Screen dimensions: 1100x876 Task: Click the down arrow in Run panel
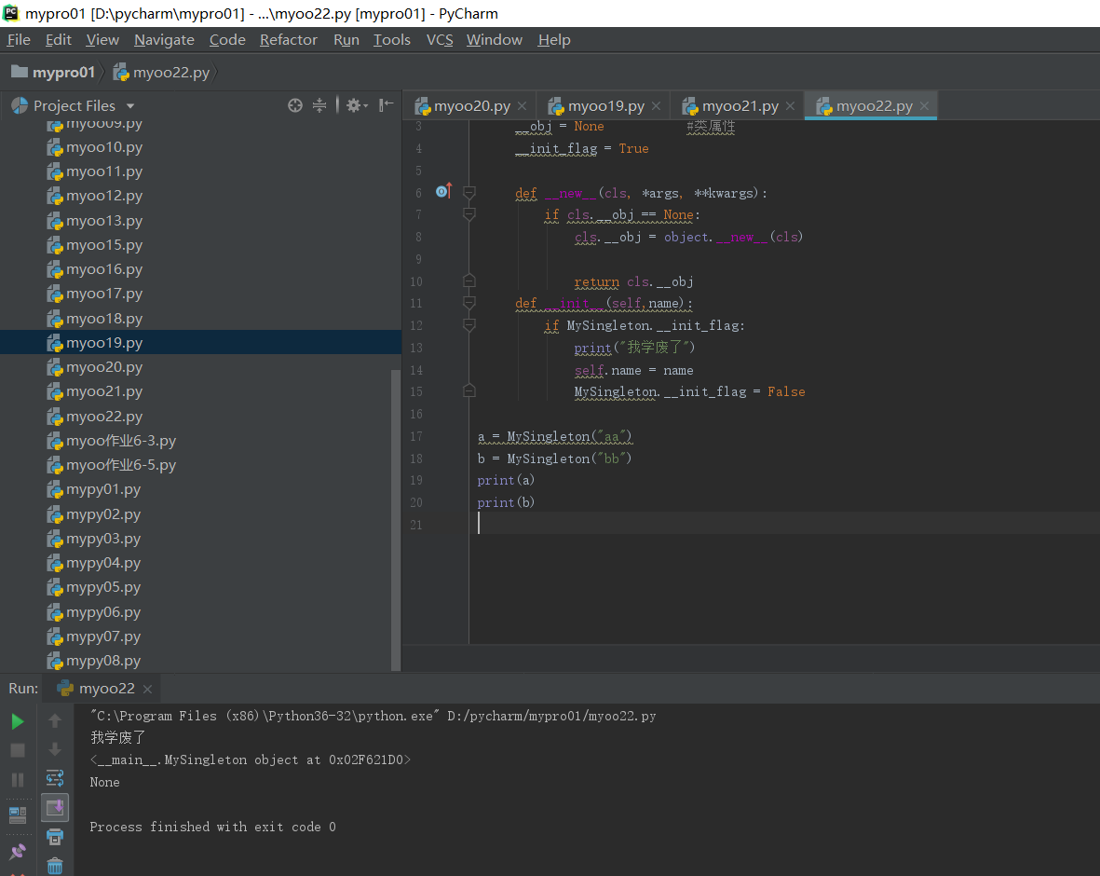coord(55,750)
